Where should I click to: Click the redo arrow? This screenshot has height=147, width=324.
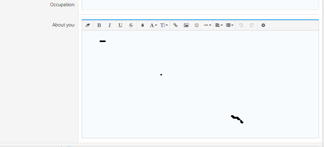pos(252,25)
